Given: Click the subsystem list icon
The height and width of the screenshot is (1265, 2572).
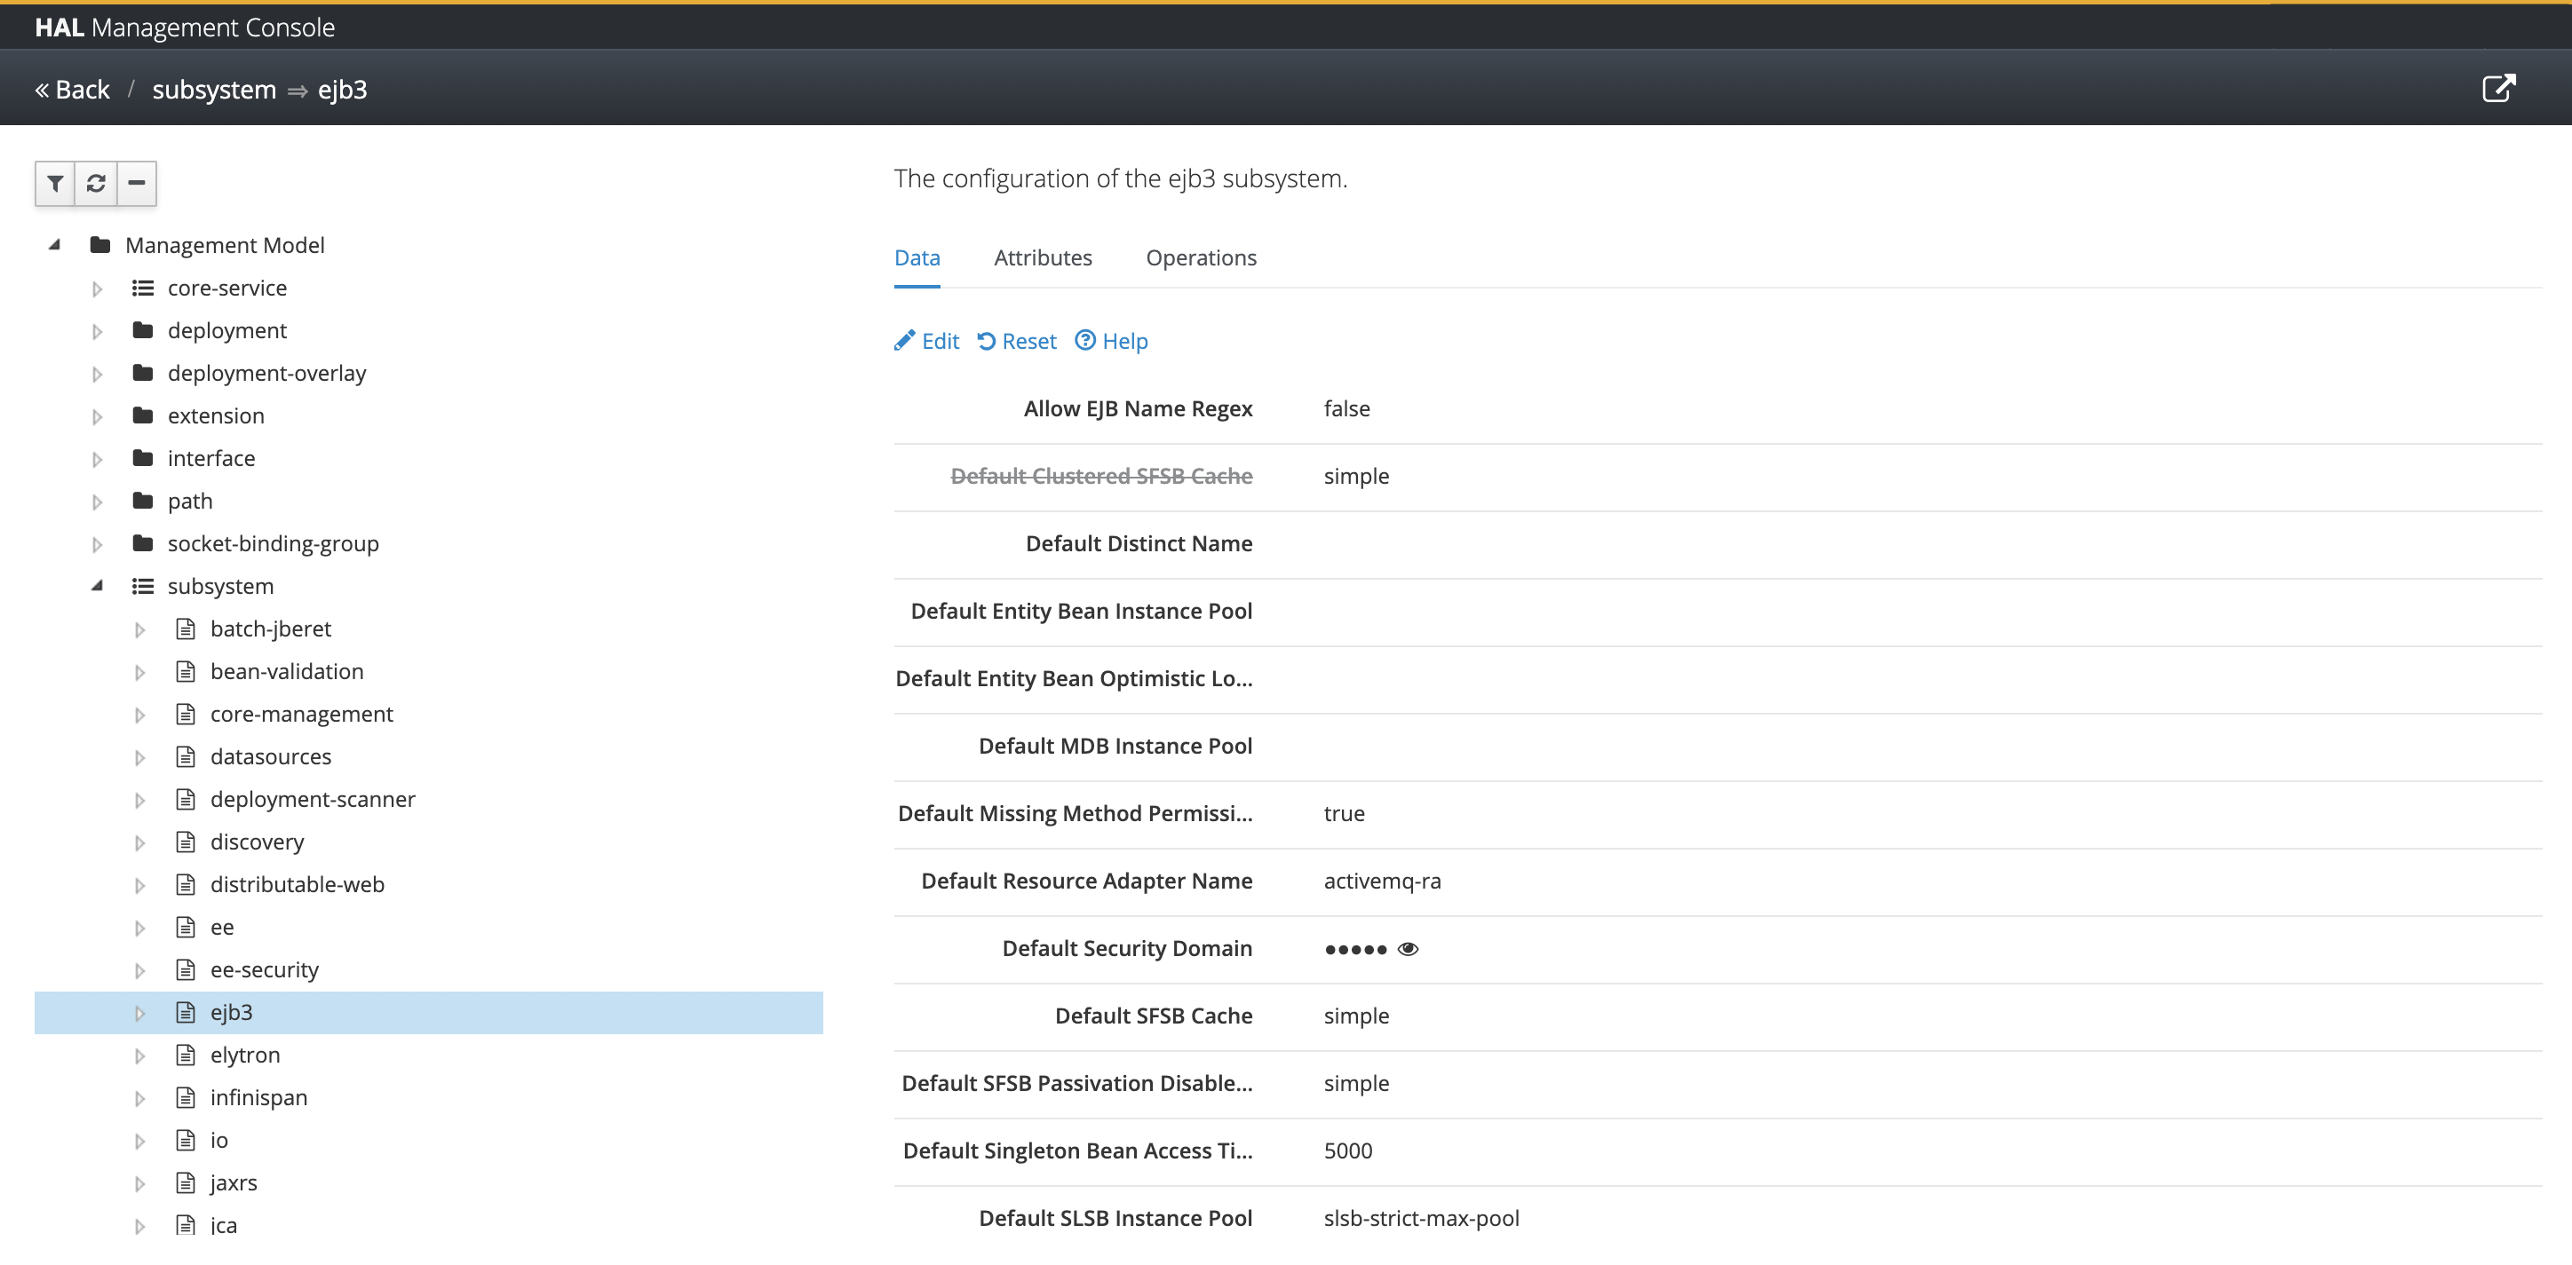Looking at the screenshot, I should 143,586.
